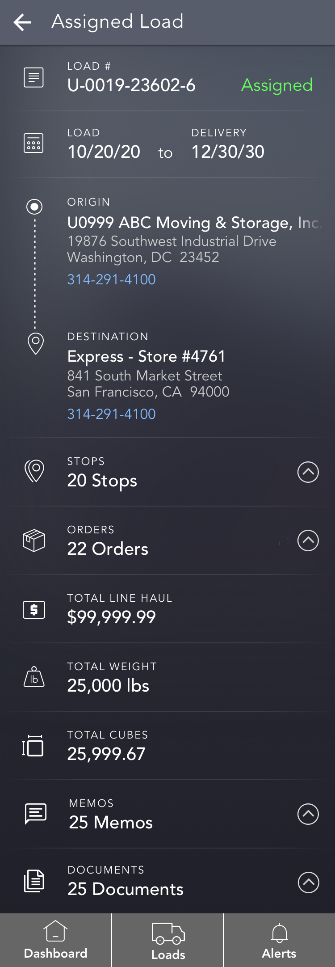Go back using the arrow icon
The width and height of the screenshot is (335, 967).
[x=22, y=22]
